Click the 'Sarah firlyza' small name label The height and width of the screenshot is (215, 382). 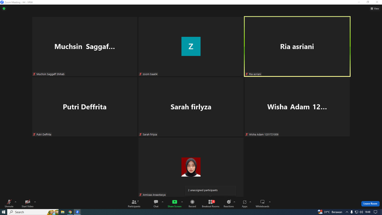(x=150, y=134)
